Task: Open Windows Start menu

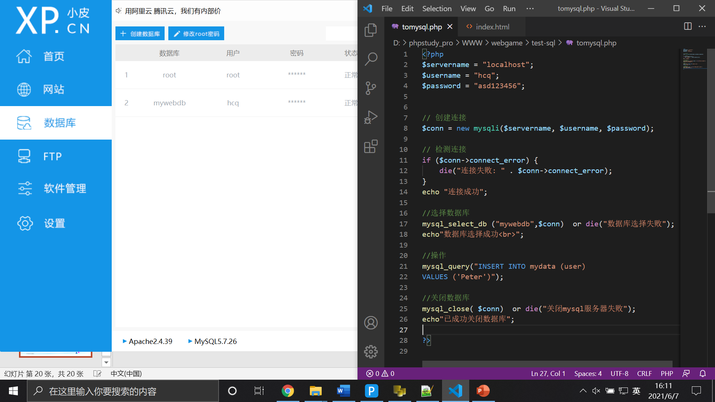Action: click(x=13, y=391)
